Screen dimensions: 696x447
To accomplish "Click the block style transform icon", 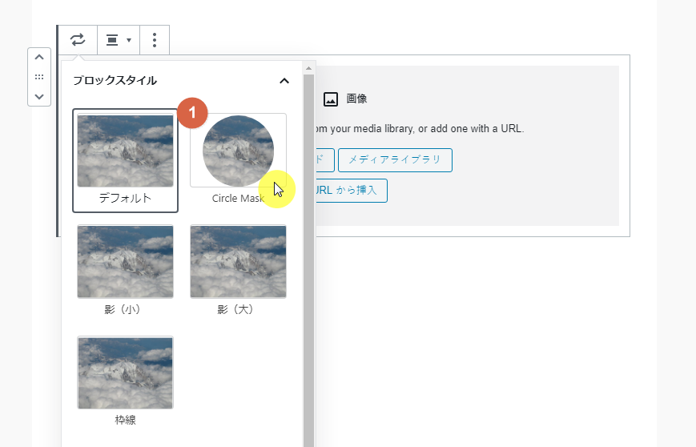I will [x=78, y=40].
